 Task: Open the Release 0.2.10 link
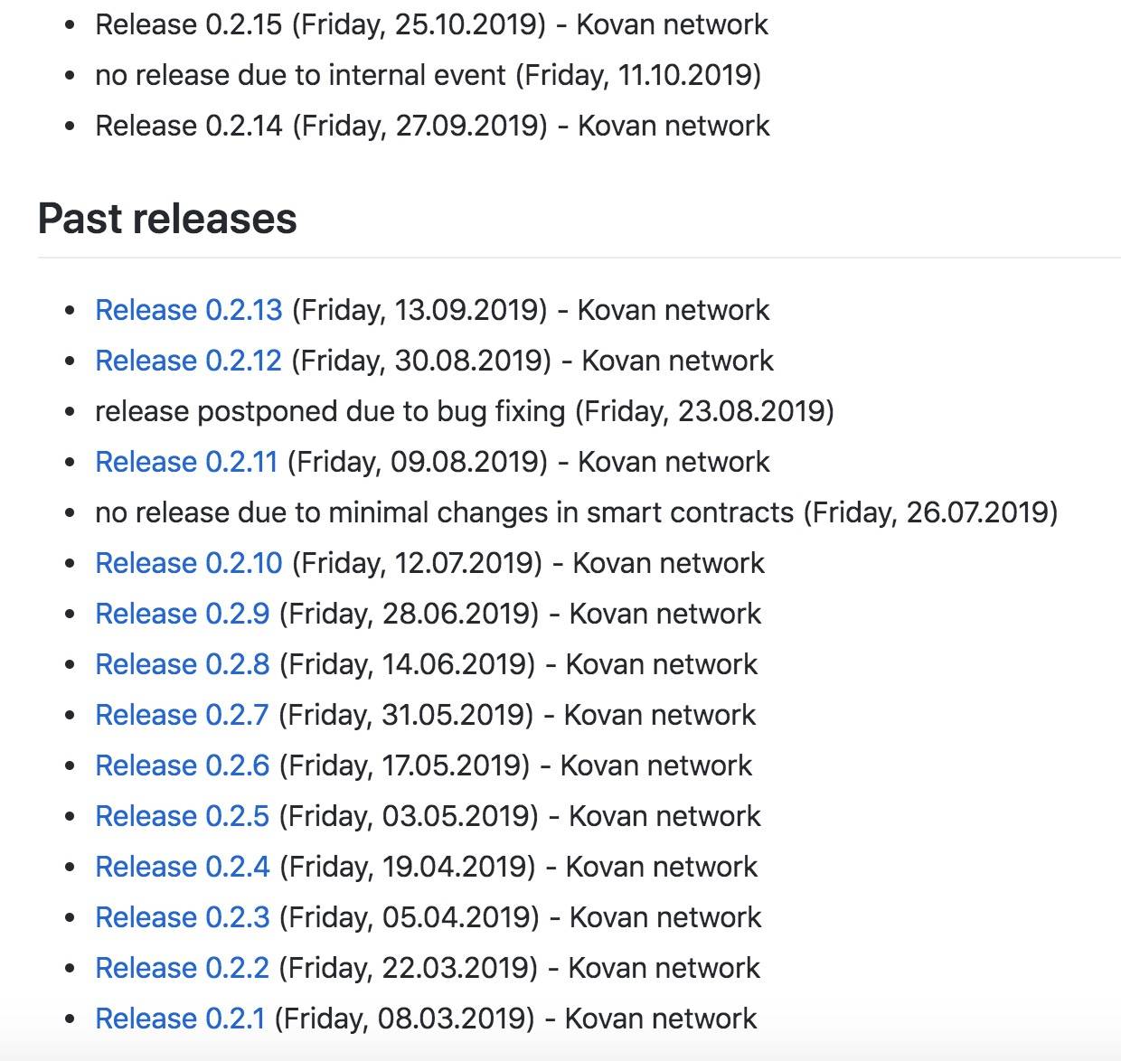click(x=189, y=563)
